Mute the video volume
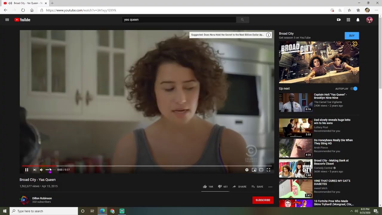 (x=41, y=170)
